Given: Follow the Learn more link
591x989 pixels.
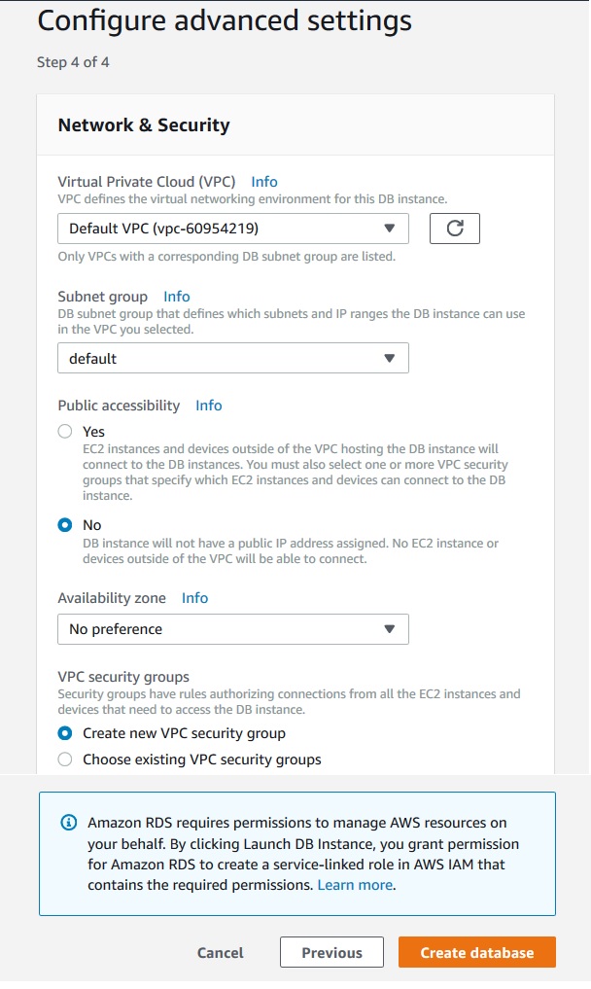Looking at the screenshot, I should [x=355, y=886].
